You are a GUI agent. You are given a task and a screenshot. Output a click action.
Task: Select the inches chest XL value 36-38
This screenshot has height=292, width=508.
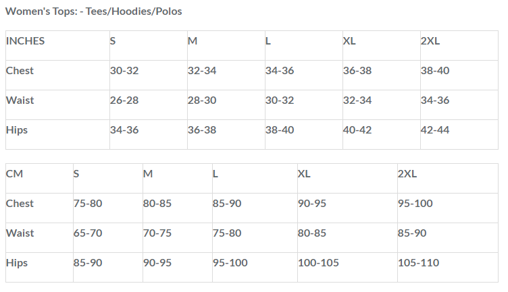[x=357, y=71]
